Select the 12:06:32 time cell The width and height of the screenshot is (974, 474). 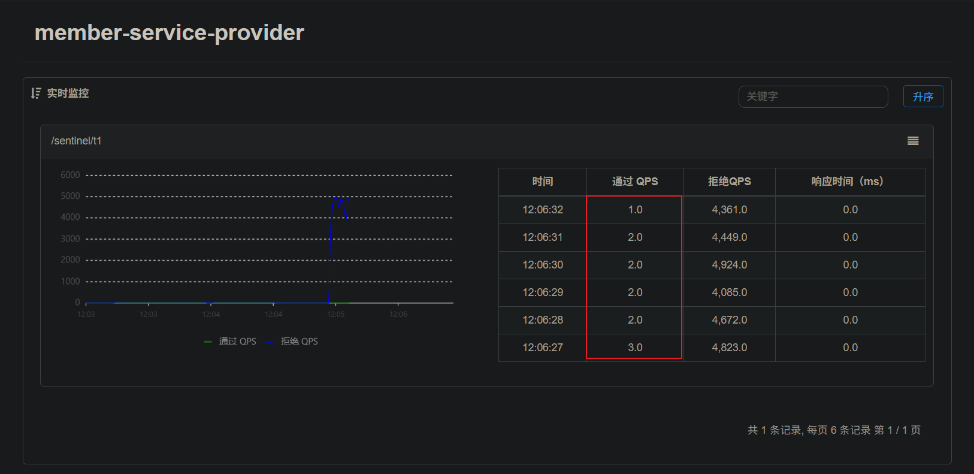pyautogui.click(x=543, y=210)
